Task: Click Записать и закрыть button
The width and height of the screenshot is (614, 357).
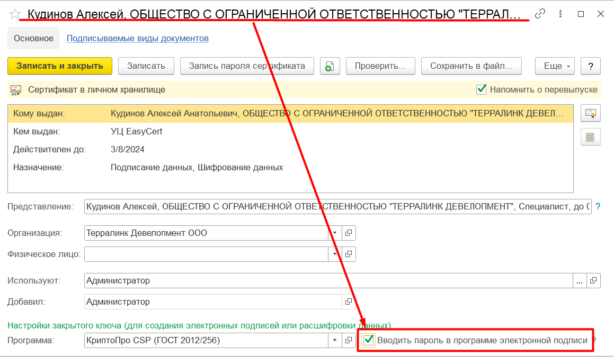Action: (x=60, y=66)
